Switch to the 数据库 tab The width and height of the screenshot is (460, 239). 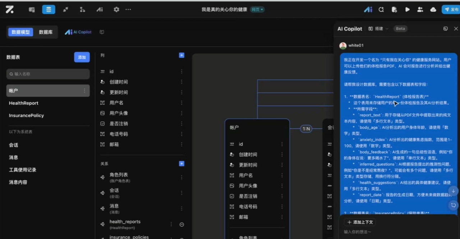[x=46, y=32]
